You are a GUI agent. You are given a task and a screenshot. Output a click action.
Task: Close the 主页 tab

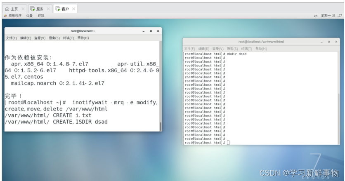(x=23, y=9)
